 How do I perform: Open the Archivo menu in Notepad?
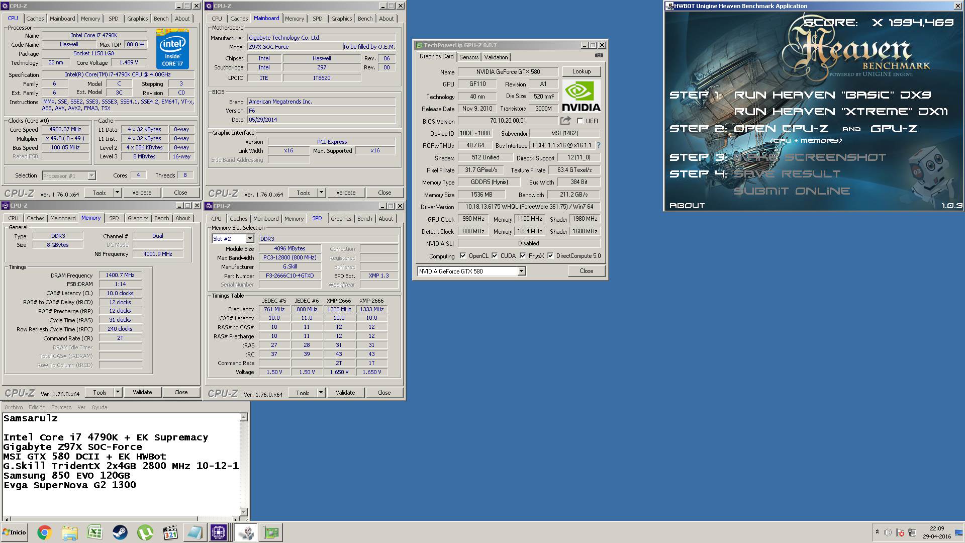point(14,407)
